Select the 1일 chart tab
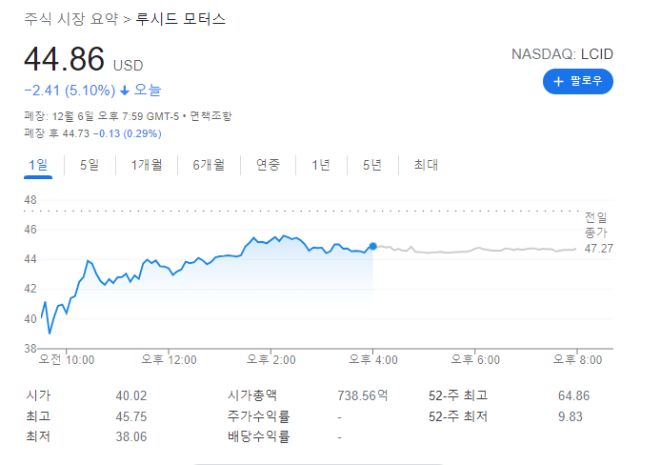 pyautogui.click(x=38, y=165)
